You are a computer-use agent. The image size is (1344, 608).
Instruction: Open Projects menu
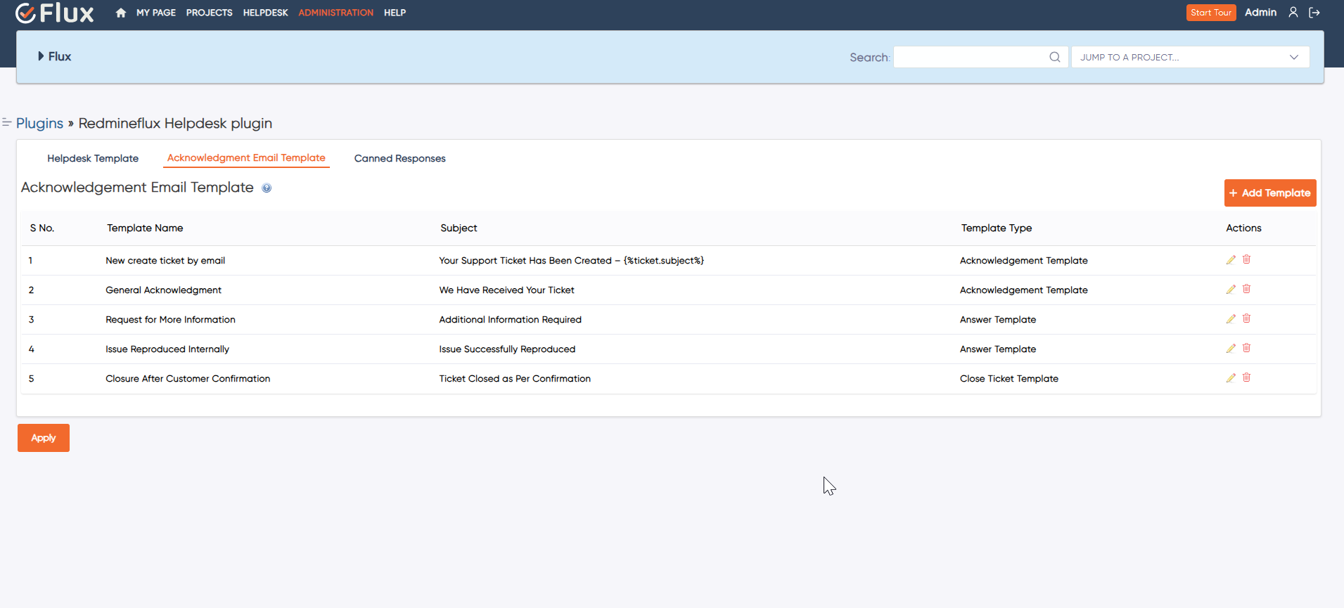click(x=209, y=13)
